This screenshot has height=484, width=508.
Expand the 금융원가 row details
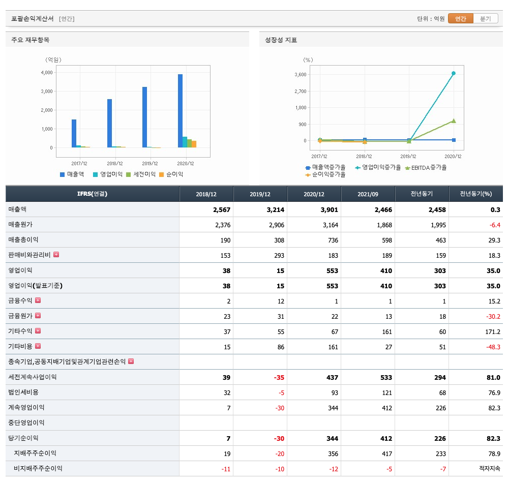point(38,316)
